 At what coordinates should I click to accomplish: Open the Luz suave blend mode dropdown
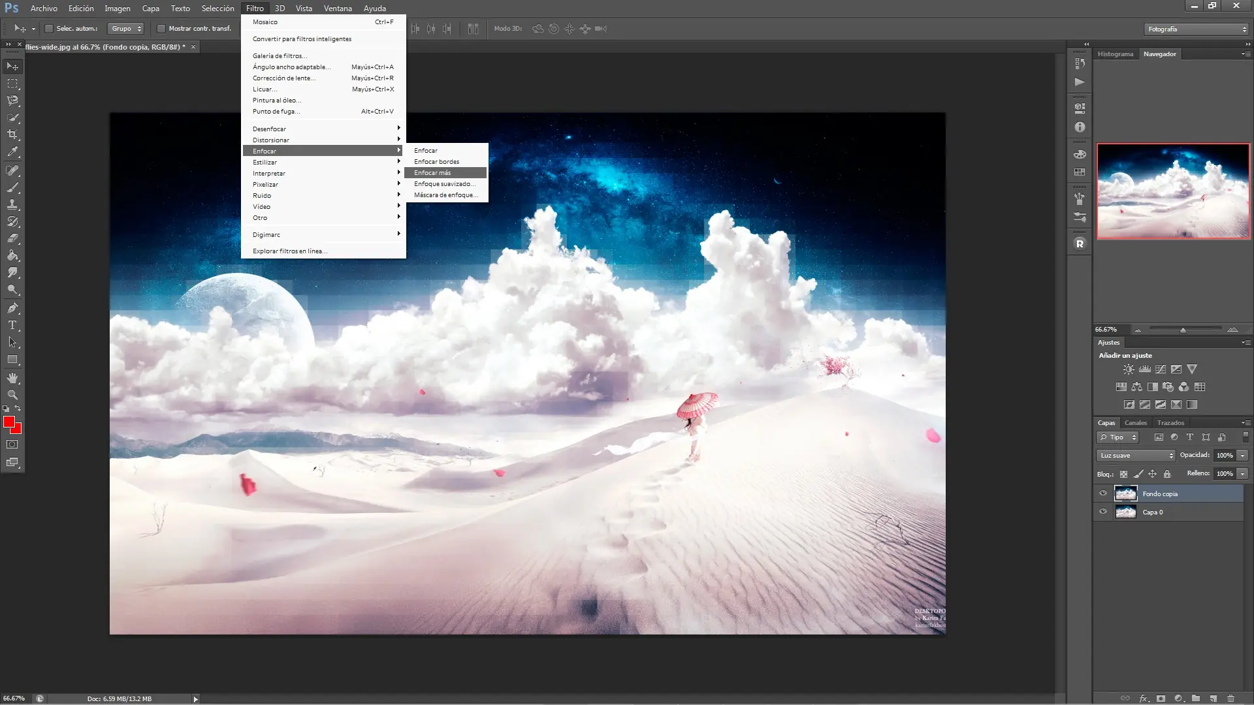coord(1136,456)
